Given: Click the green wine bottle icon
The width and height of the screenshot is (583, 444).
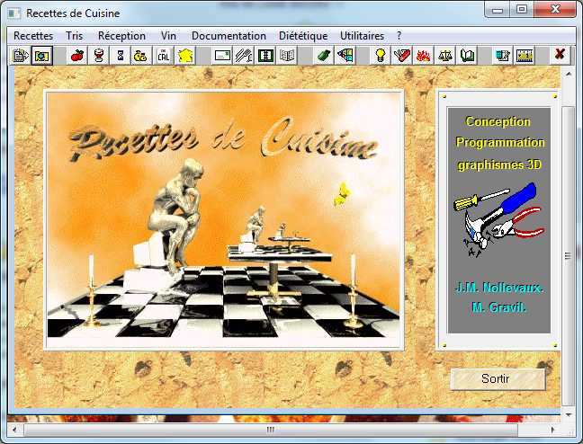Looking at the screenshot, I should (x=324, y=56).
